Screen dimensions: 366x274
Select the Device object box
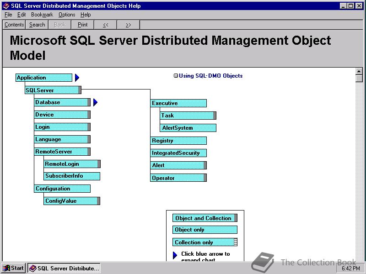[x=62, y=115]
